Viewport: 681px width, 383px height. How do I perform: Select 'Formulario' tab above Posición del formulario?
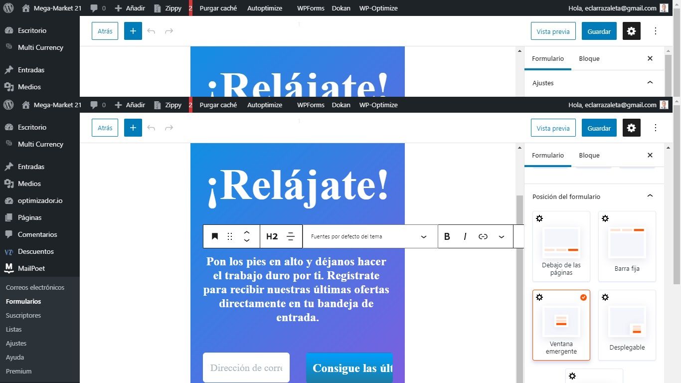click(548, 155)
